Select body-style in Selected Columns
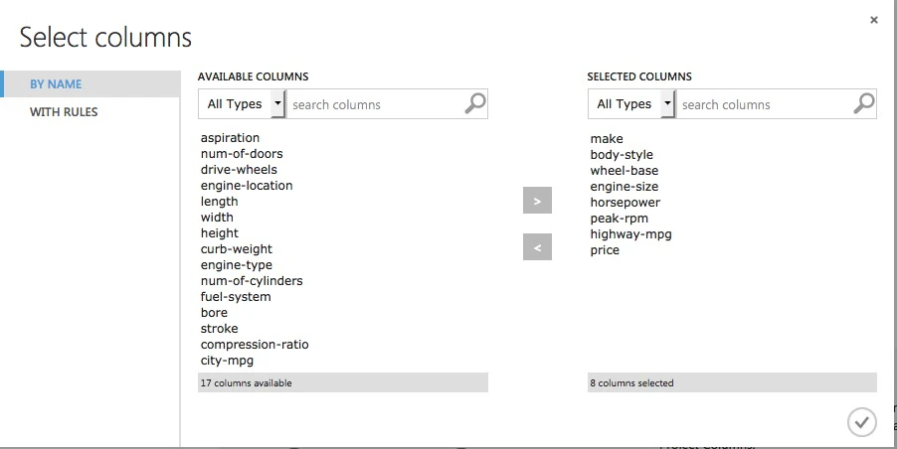The height and width of the screenshot is (449, 897). click(x=622, y=155)
